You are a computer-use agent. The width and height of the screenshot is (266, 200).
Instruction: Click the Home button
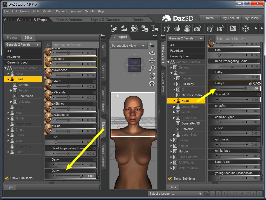pos(210,18)
